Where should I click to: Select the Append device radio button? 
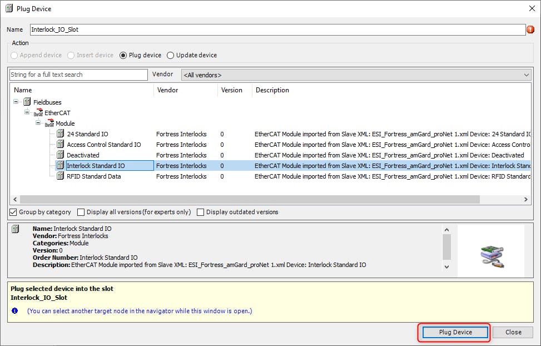(14, 55)
